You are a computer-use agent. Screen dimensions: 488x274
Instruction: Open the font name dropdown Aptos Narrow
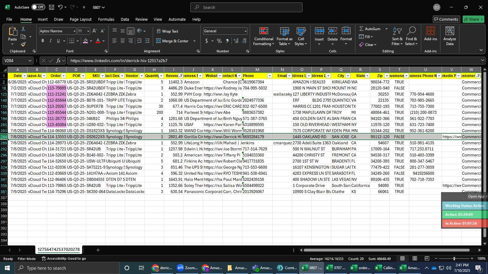(74, 31)
